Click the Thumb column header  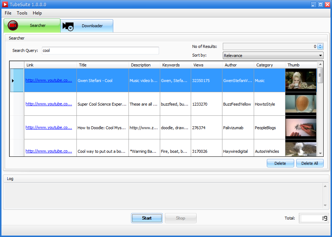coord(301,65)
